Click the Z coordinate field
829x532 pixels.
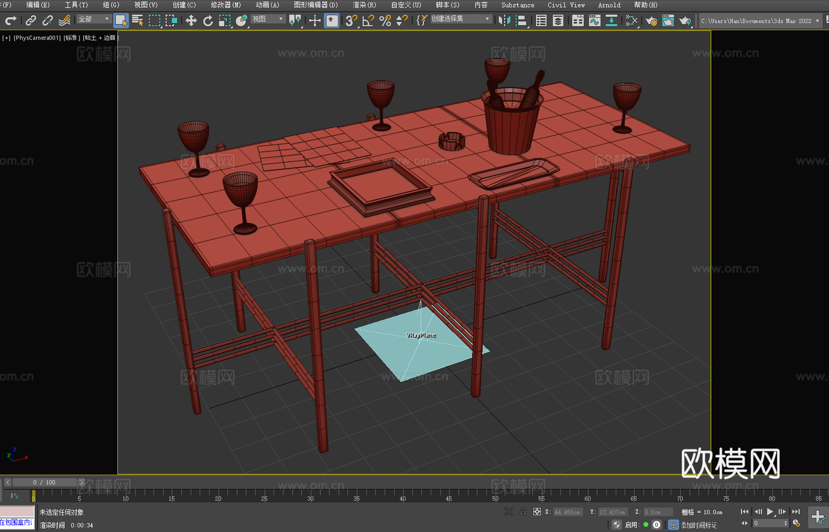coord(658,512)
